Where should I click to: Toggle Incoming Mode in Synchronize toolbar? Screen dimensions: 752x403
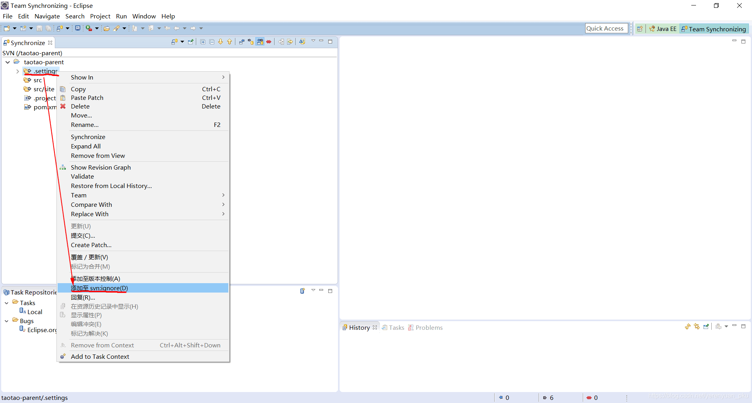tap(242, 42)
